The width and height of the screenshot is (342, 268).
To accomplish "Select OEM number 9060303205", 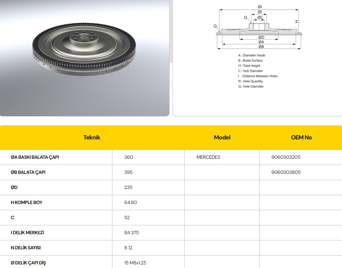I will (x=286, y=157).
